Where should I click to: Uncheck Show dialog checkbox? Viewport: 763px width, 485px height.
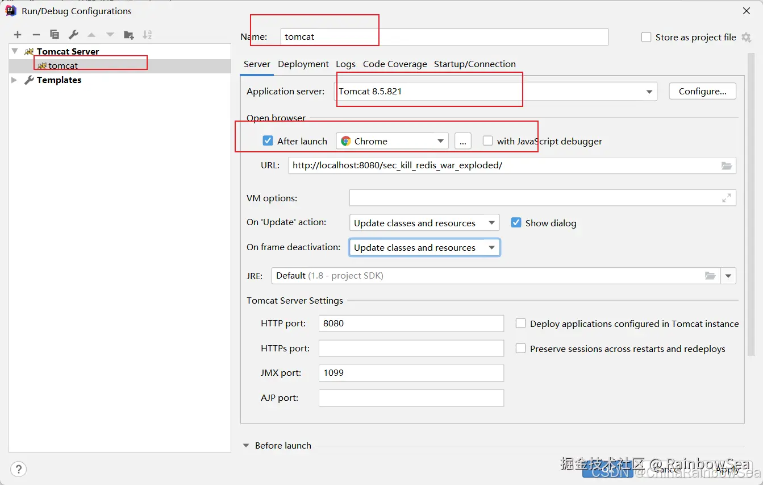click(516, 222)
